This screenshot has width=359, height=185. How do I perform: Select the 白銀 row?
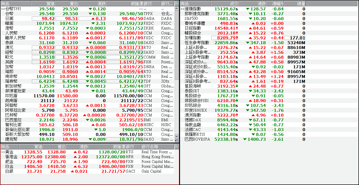coord(88,171)
